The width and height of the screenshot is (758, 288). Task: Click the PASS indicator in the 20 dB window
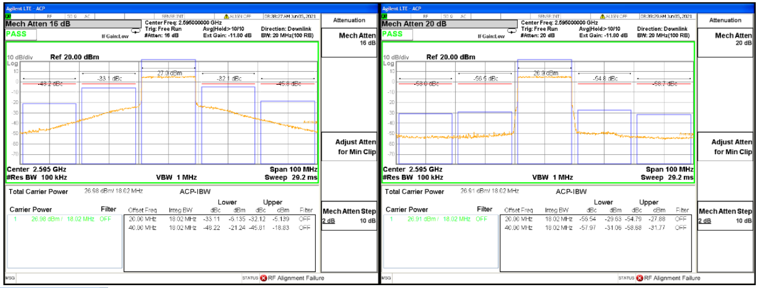click(x=393, y=34)
